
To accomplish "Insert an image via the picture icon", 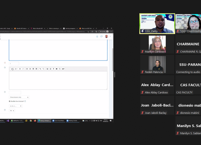I will tap(47, 69).
